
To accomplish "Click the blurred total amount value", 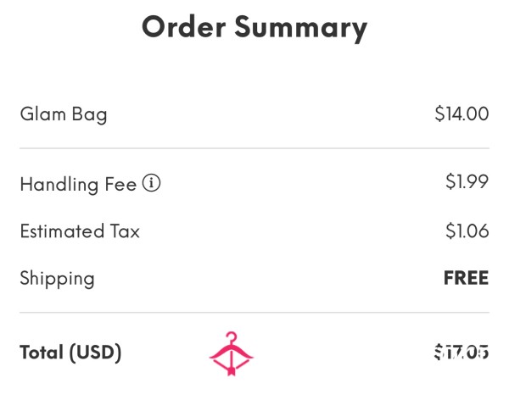I will pos(461,353).
